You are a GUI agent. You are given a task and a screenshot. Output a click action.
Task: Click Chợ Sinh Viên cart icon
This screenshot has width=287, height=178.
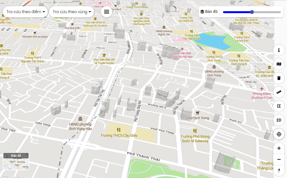point(72,24)
